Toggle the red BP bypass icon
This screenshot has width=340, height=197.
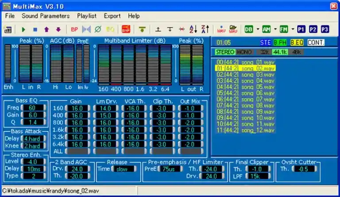(x=74, y=29)
